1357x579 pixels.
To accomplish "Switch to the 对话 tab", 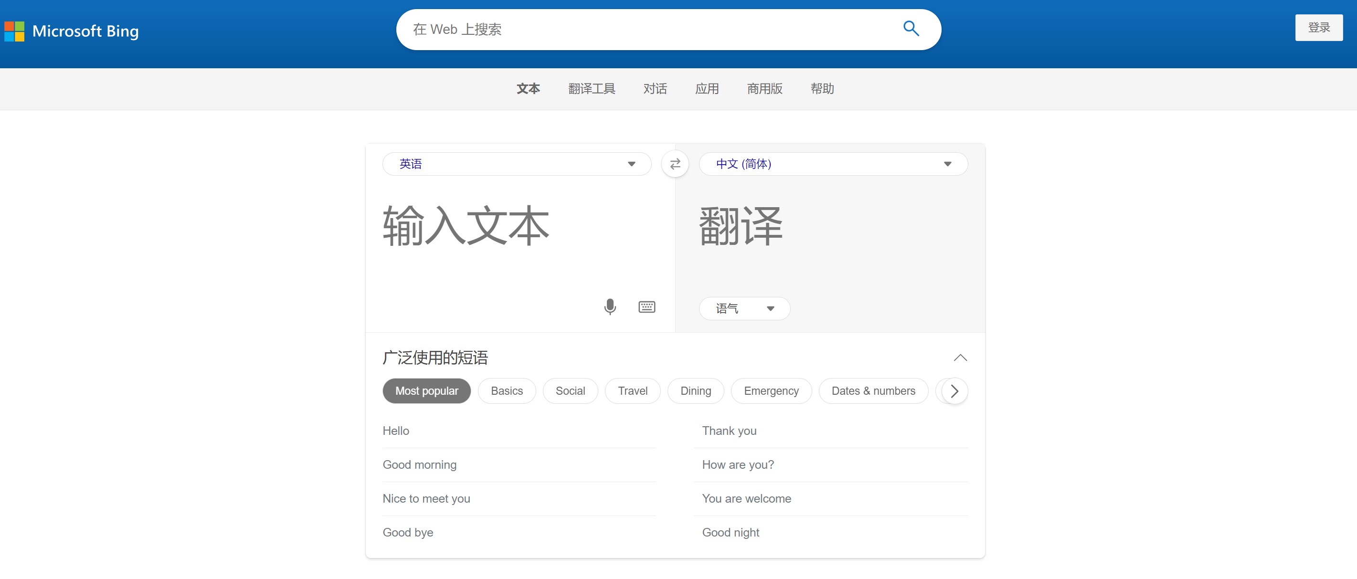I will (655, 88).
